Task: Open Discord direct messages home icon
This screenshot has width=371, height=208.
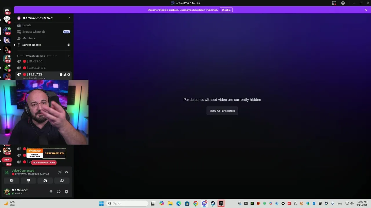Action: 7,11
